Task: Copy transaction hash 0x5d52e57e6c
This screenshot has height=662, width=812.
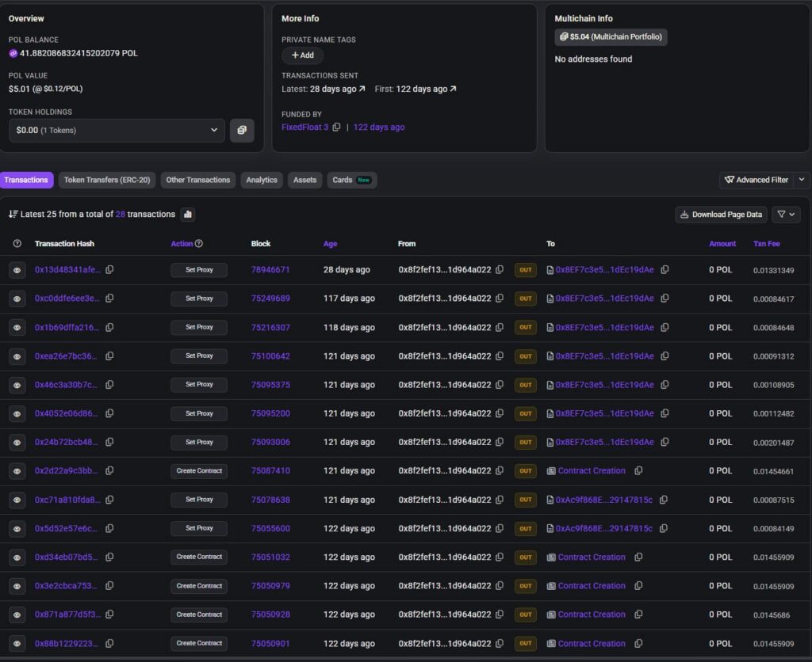Action: (109, 528)
